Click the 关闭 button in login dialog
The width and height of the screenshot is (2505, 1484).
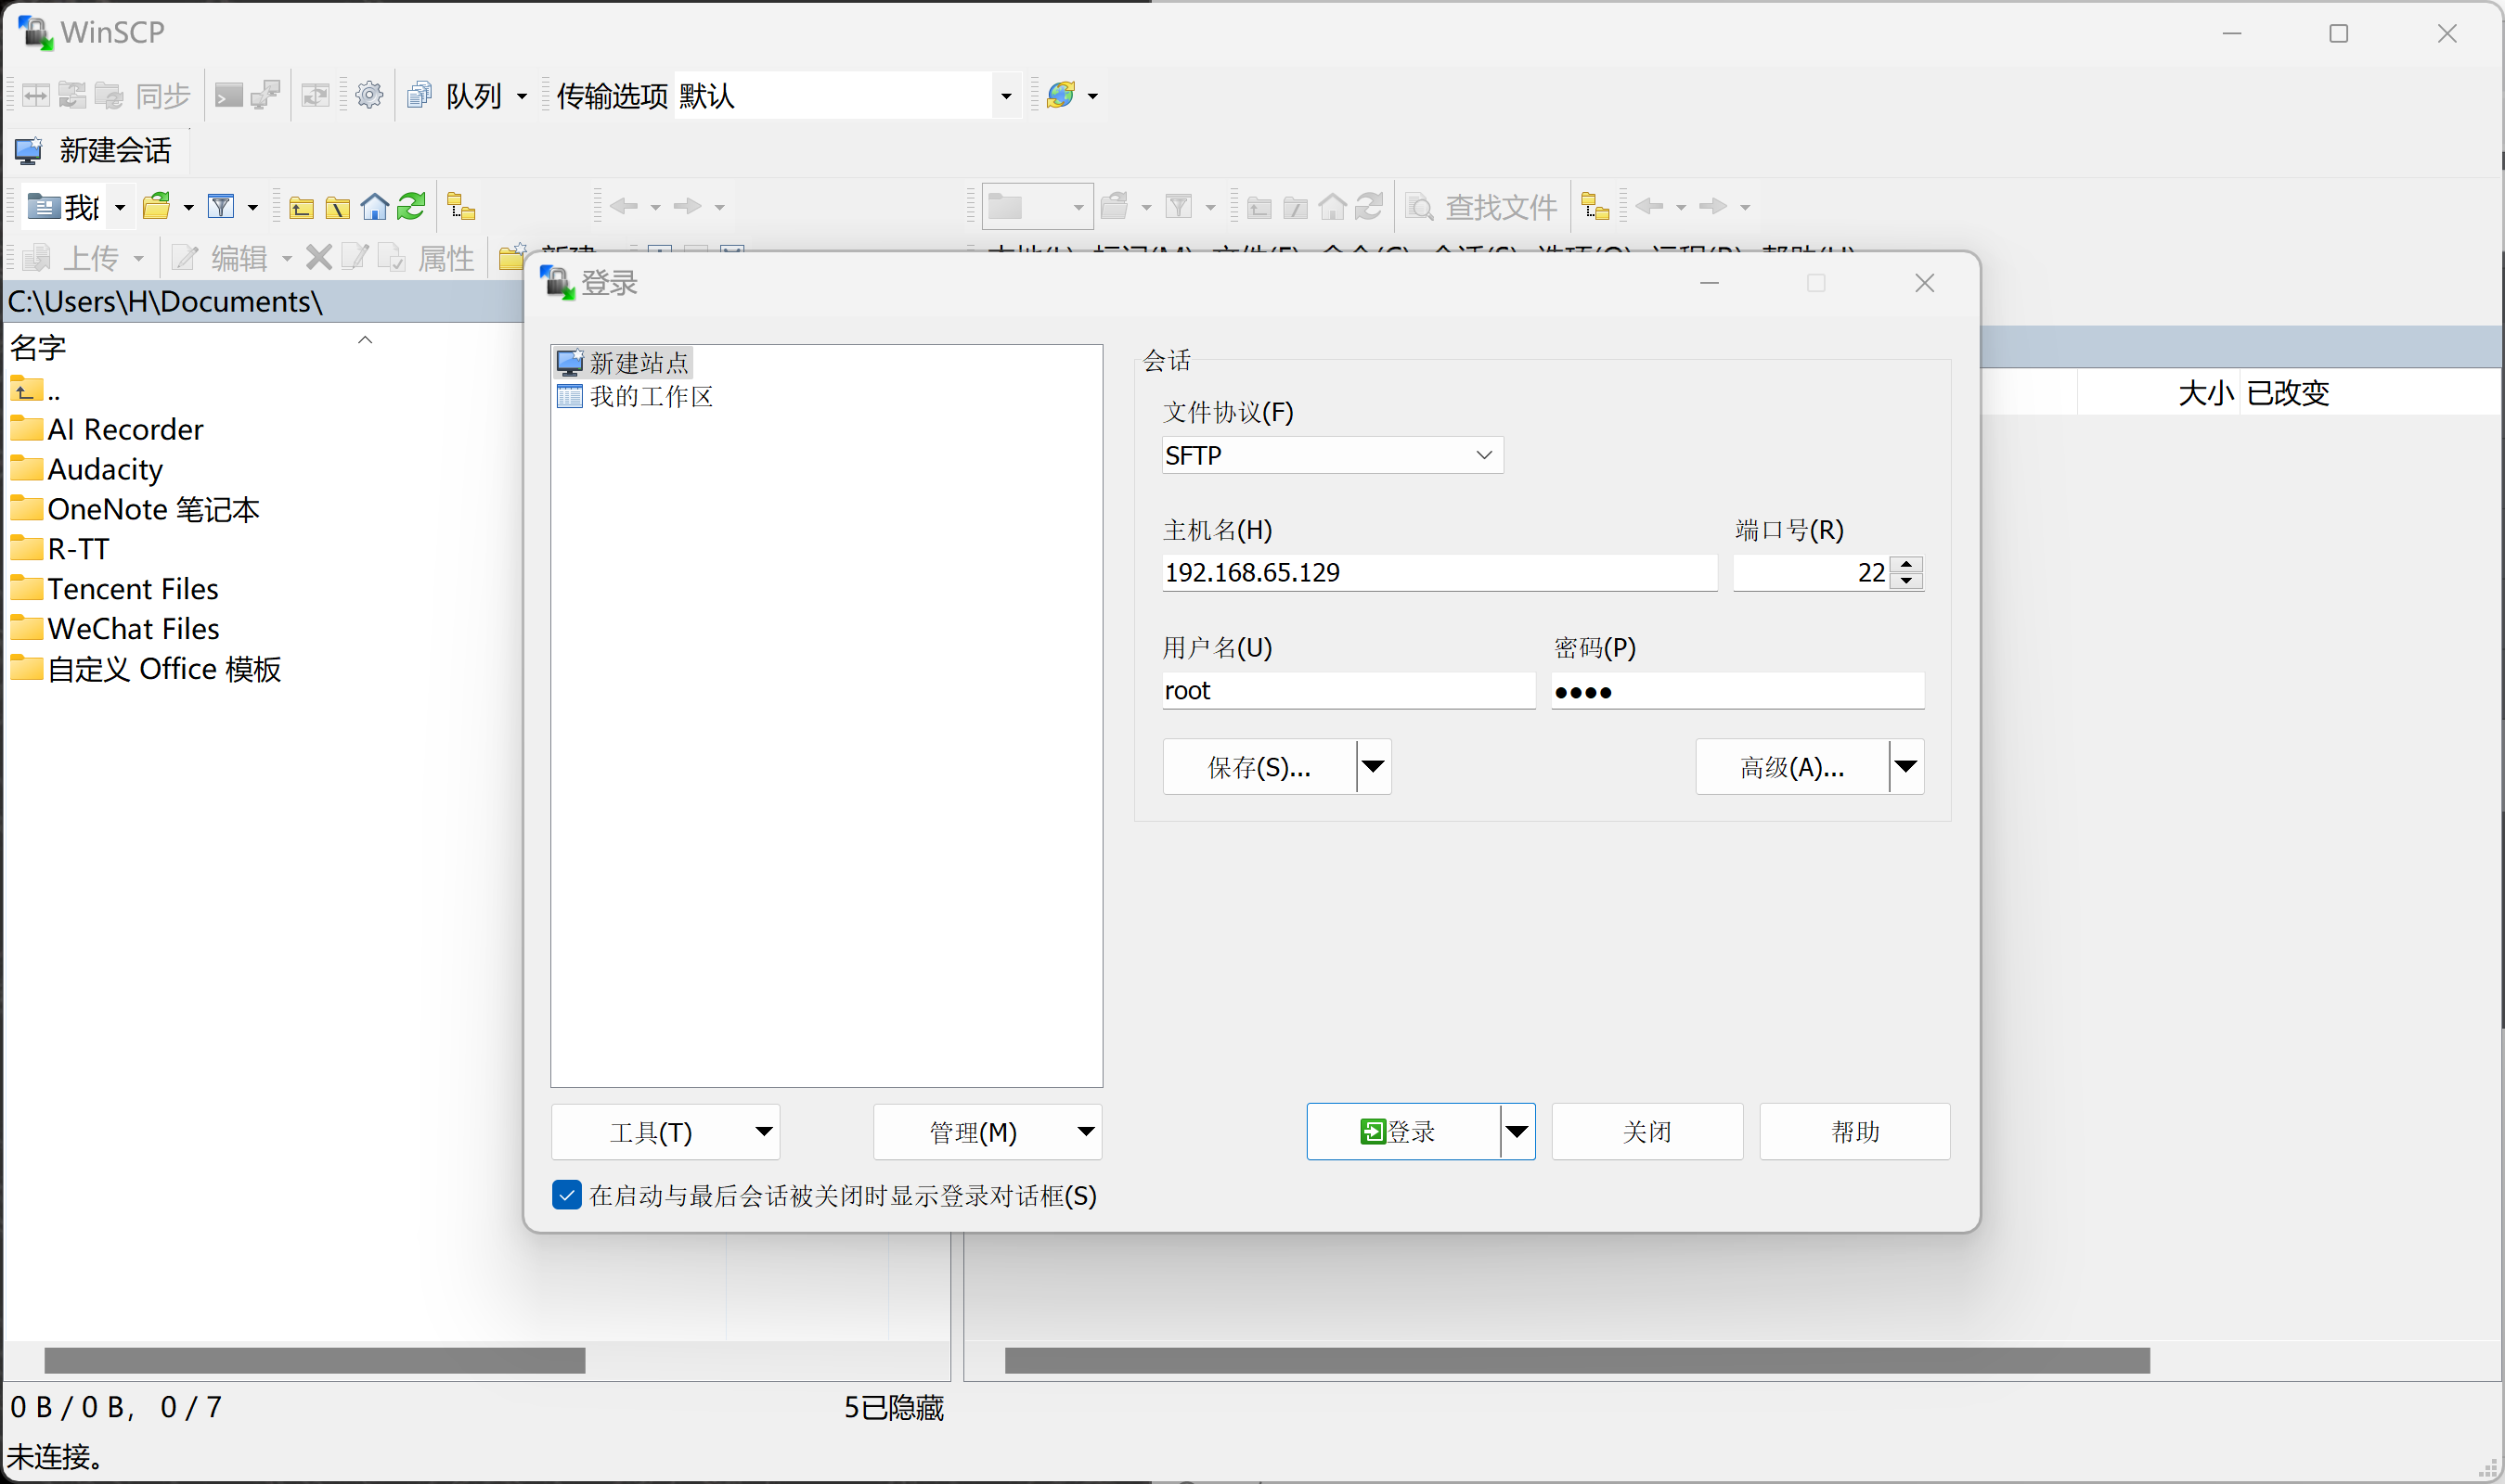[x=1646, y=1131]
